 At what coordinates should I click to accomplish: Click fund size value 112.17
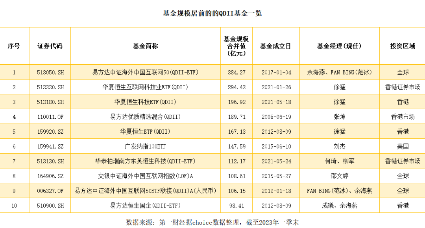pyautogui.click(x=237, y=161)
